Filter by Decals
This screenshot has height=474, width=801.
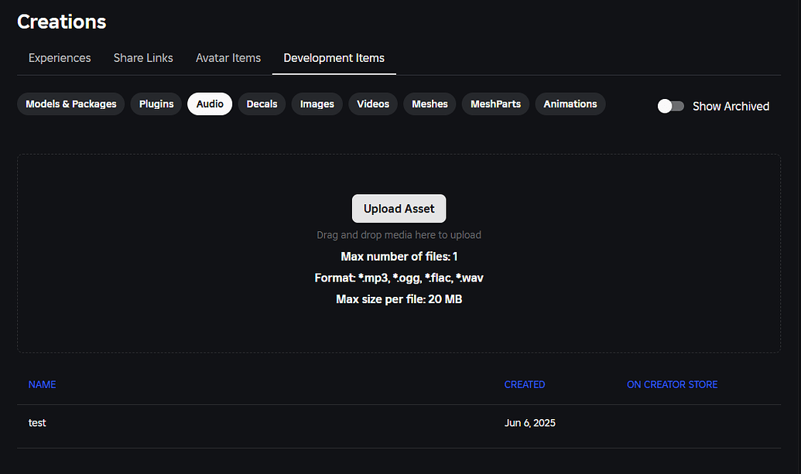[262, 104]
